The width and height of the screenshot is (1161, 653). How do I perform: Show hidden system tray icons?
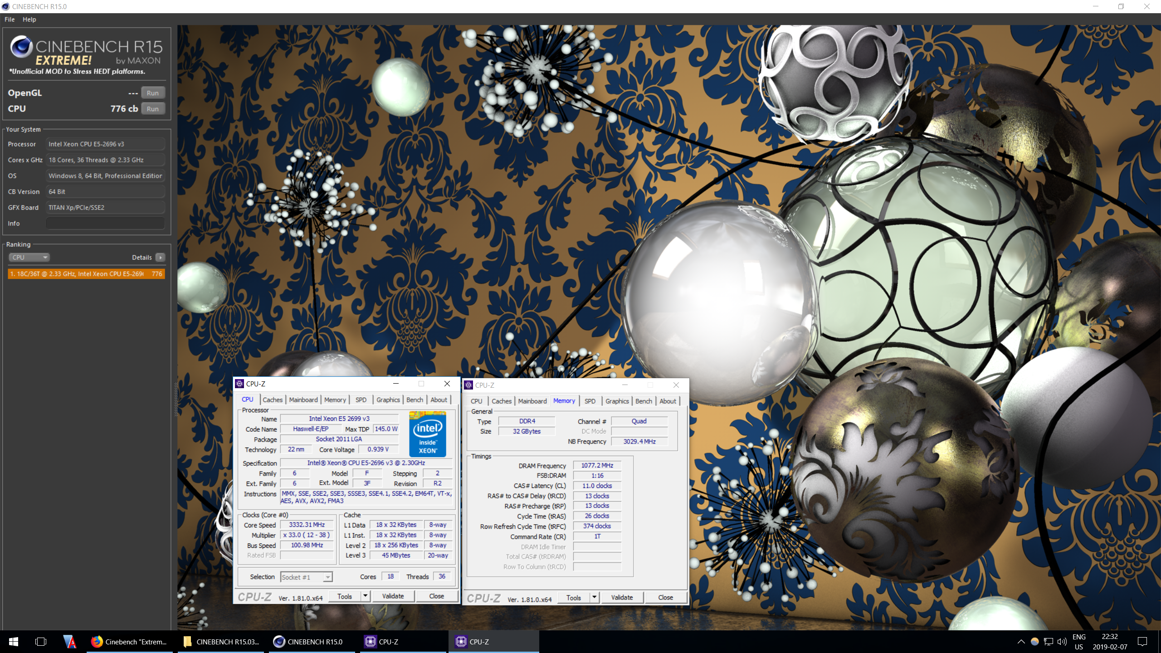tap(1020, 642)
